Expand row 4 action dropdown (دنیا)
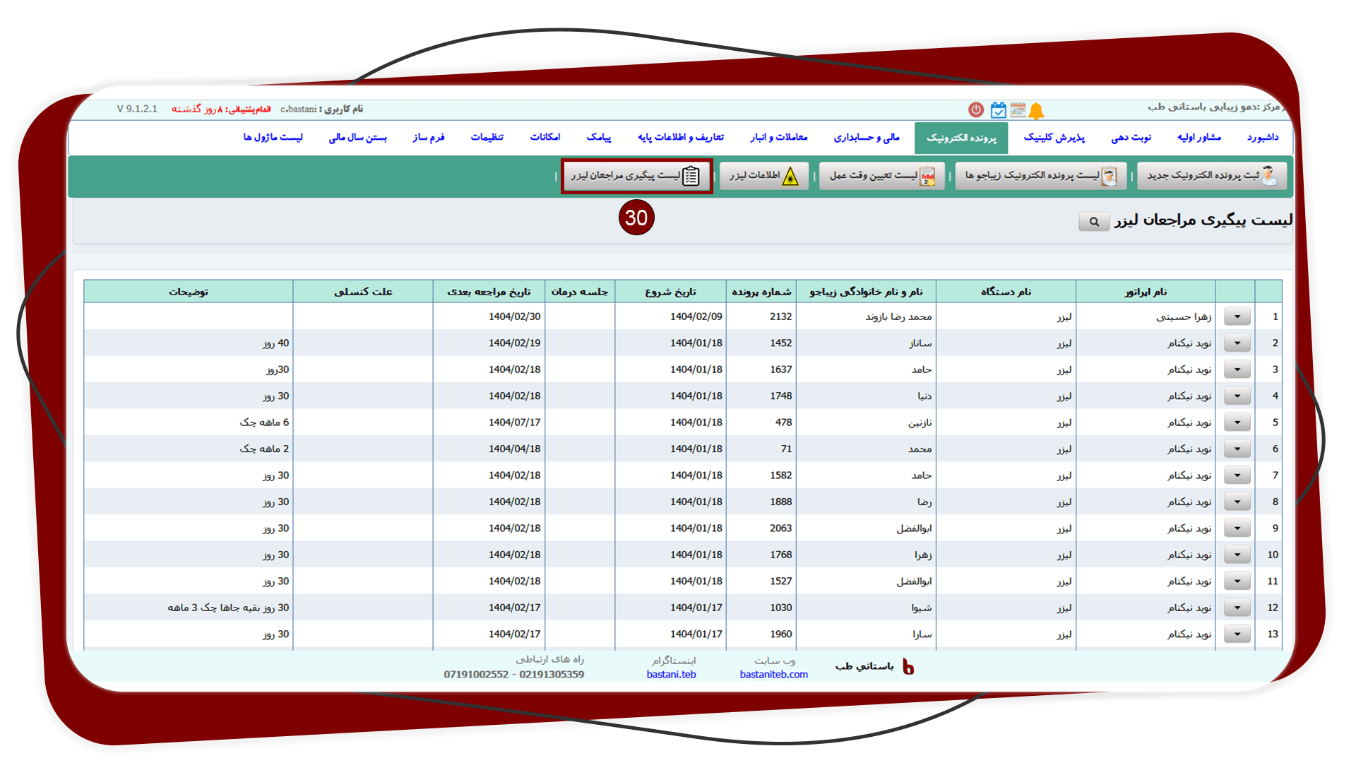This screenshot has height=763, width=1356. [x=1237, y=396]
